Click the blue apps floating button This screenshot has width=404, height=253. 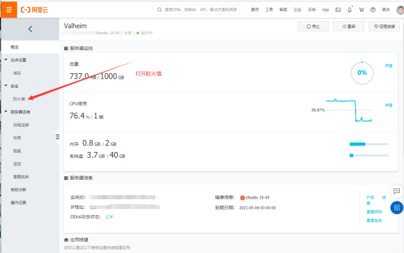(397, 208)
